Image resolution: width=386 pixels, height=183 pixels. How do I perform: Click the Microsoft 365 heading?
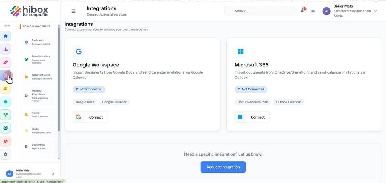[x=251, y=65]
